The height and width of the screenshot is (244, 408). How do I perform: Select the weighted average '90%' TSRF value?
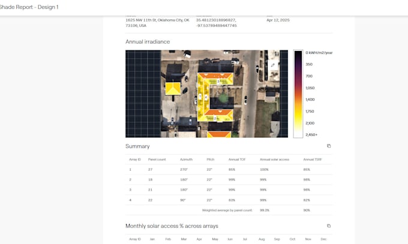[307, 210]
